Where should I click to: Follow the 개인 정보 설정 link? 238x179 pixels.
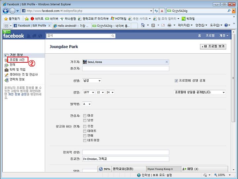pyautogui.click(x=17, y=94)
